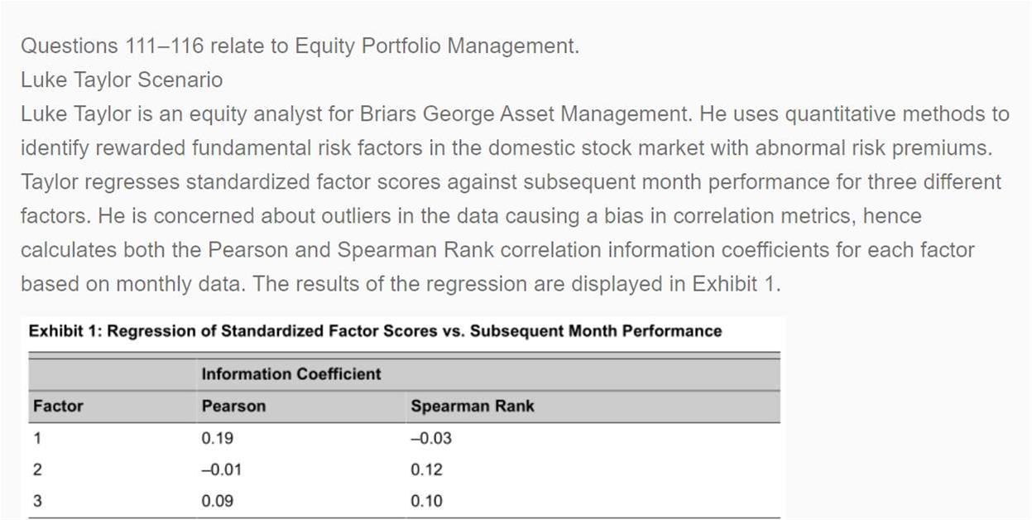Viewport: 1032px width, 520px height.
Task: Click 'Exhibit 1' reference ending the paragraph
Action: pos(733,283)
